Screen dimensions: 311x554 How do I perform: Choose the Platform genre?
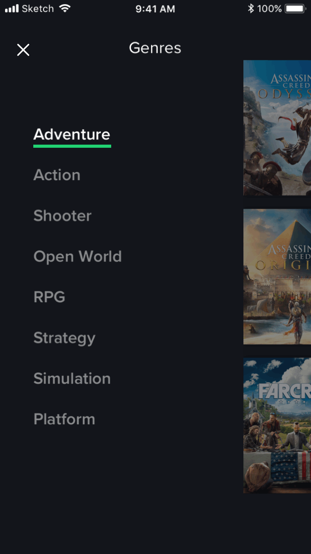point(64,419)
